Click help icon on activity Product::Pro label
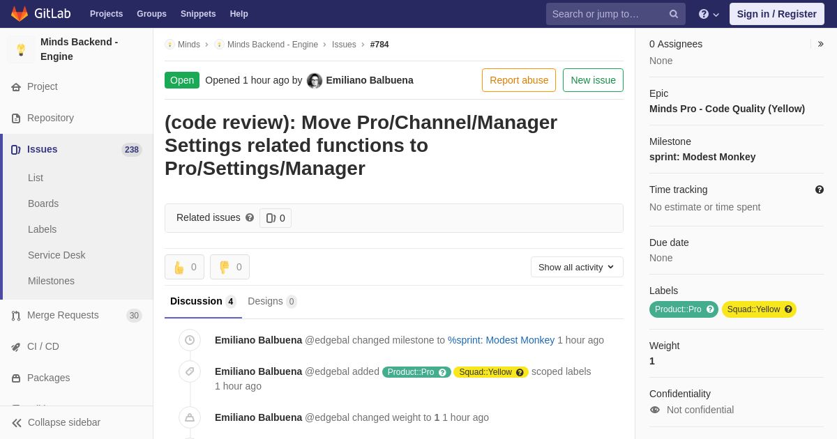Viewport: 837px width, 439px height. tap(442, 372)
